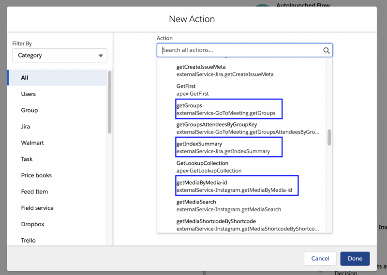Screen dimensions: 387x275
Task: Select the Field service category
Action: tap(57, 208)
